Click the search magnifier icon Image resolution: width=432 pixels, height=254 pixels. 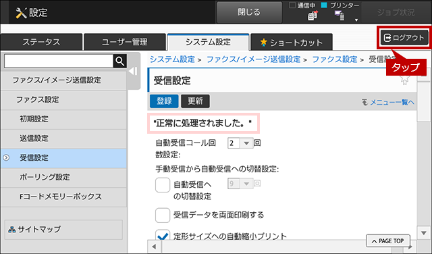pyautogui.click(x=120, y=61)
